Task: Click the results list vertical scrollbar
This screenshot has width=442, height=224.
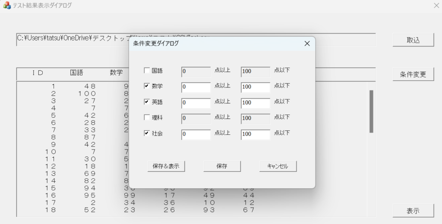Action: point(371,111)
